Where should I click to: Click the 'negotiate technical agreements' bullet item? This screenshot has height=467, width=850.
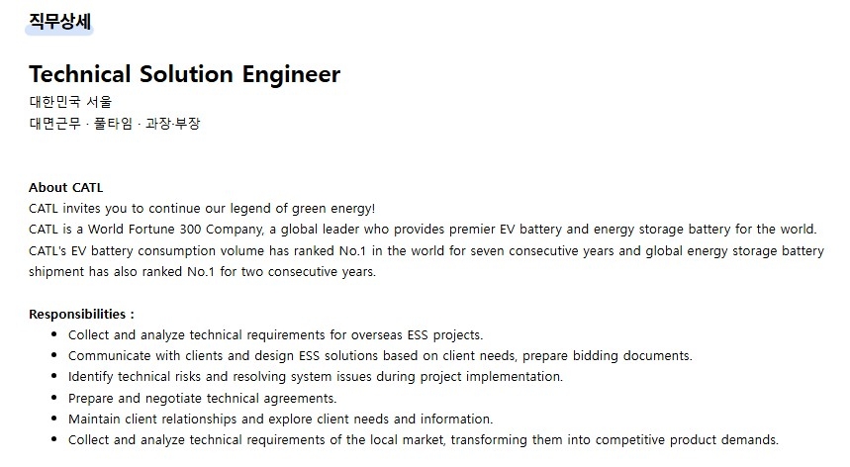click(202, 398)
